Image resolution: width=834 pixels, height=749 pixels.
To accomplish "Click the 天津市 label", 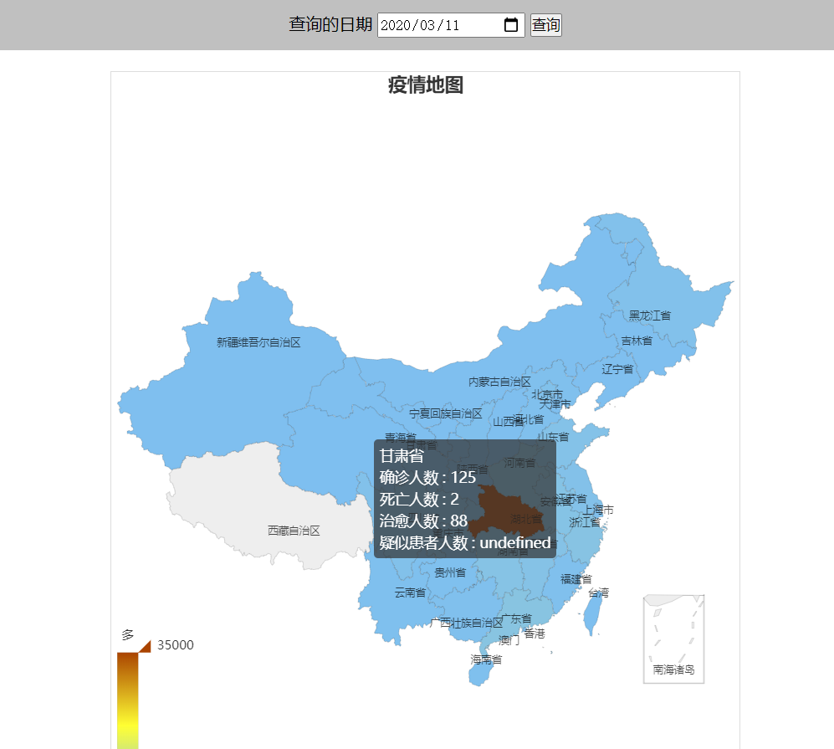I will pyautogui.click(x=555, y=404).
